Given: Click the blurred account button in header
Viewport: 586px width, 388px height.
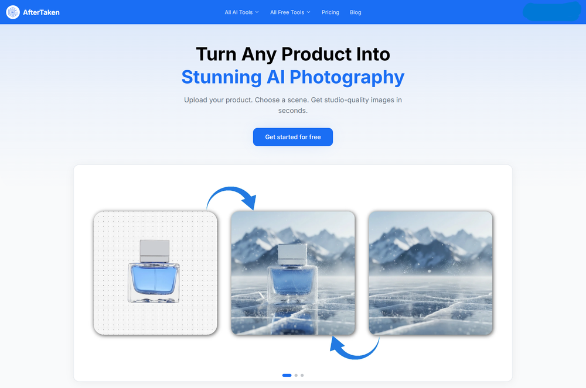Looking at the screenshot, I should coord(551,12).
